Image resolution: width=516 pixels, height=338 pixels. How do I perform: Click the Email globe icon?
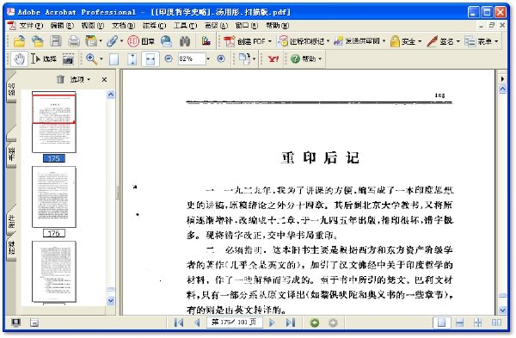click(x=167, y=41)
